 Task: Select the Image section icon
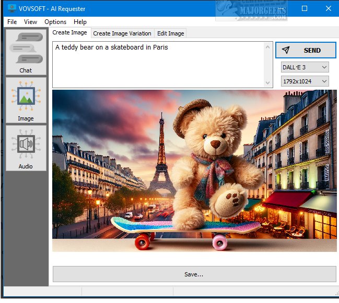pos(26,100)
